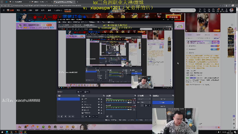Screen dimensions: 238x134
Task: Mute first Audio Mixer channel speaker icon
Action: [x=131, y=103]
